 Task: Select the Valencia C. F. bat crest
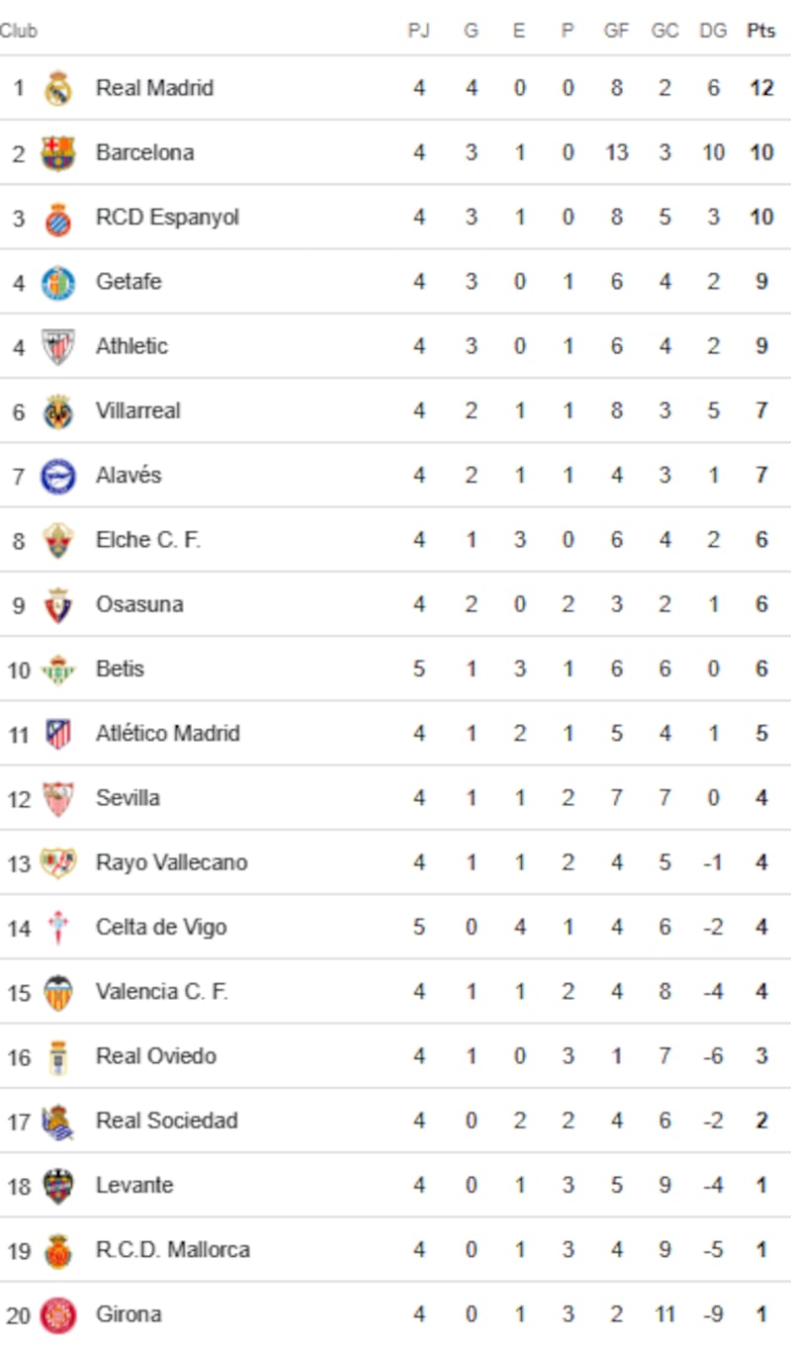coord(58,993)
